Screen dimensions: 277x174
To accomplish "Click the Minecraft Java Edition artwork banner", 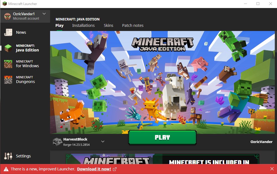I will coord(162,82).
